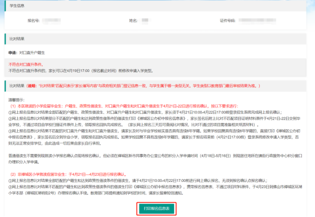
Task: Click red heading (1) 本区就读的小学应届毕业生
Action: point(124,106)
